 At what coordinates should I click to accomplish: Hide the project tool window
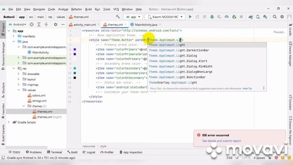pos(63,24)
